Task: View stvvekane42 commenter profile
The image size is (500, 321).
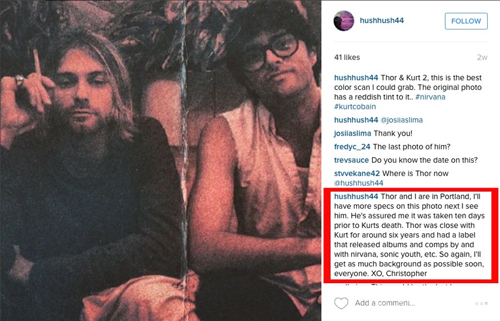Action: coord(357,173)
